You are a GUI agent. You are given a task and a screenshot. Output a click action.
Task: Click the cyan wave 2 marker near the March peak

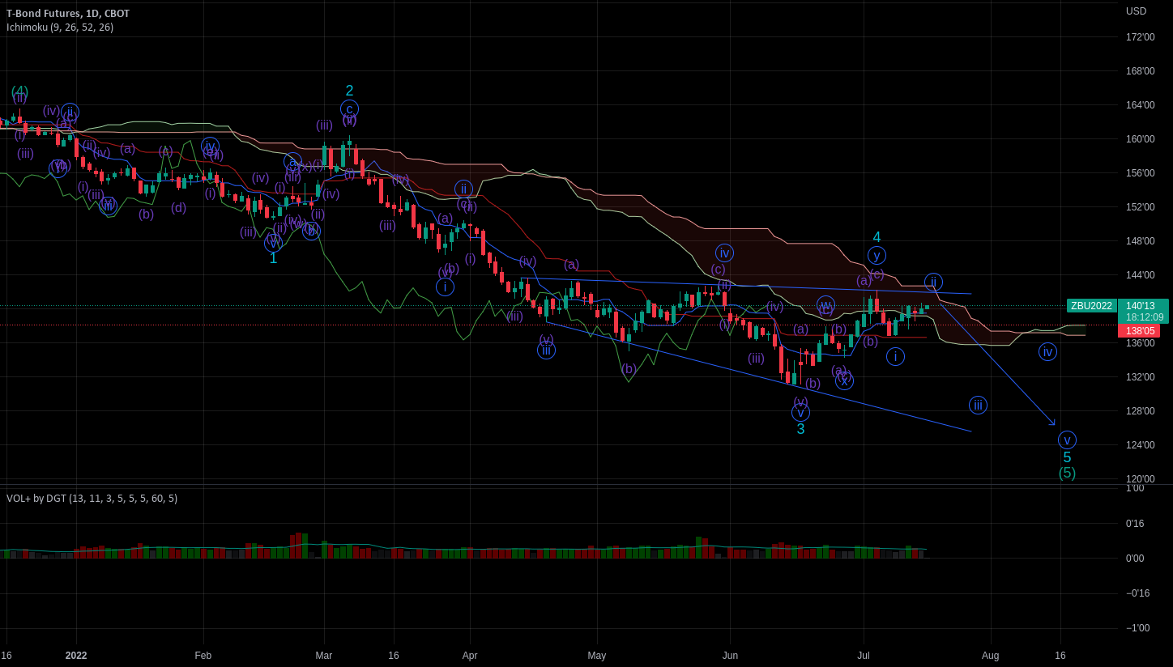tap(349, 89)
